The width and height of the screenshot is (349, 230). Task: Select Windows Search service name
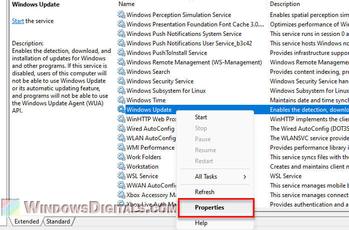point(148,72)
